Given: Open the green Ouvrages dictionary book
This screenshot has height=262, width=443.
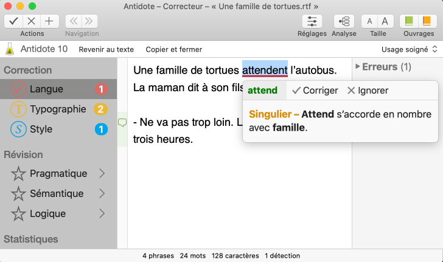Looking at the screenshot, I should (x=410, y=21).
